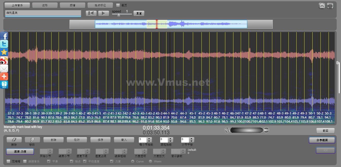
Task: Toggle the 无嘀嗒 checkbox
Action: click(x=8, y=161)
